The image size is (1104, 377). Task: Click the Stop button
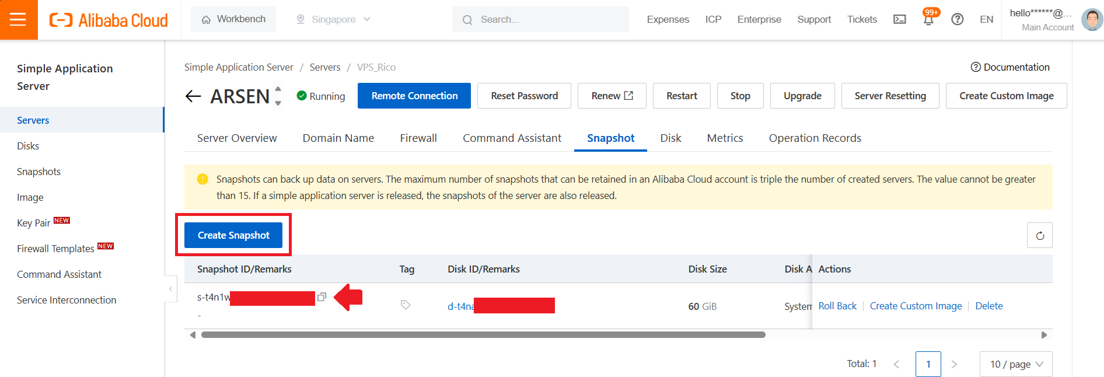[x=740, y=96]
